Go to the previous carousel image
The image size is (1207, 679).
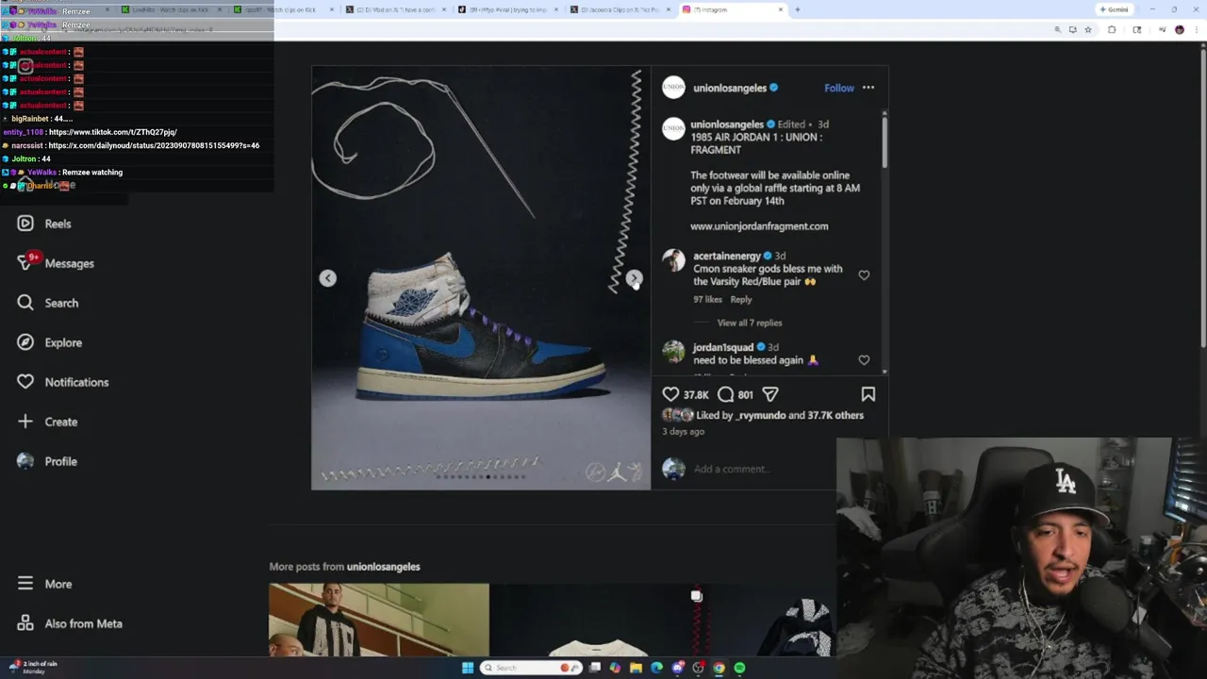point(327,278)
